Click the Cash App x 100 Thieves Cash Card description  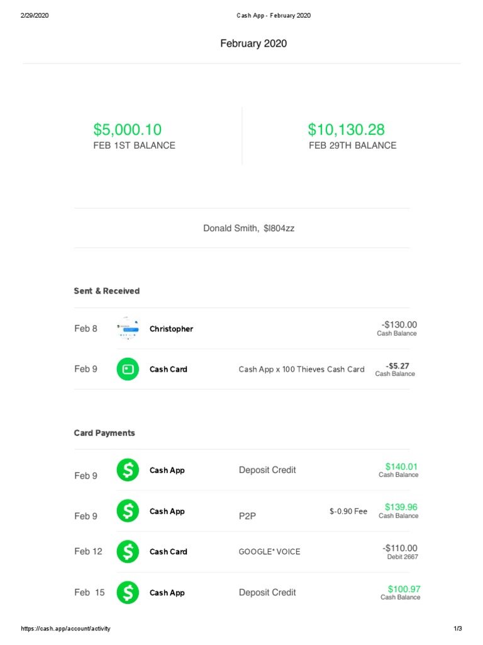(x=301, y=369)
